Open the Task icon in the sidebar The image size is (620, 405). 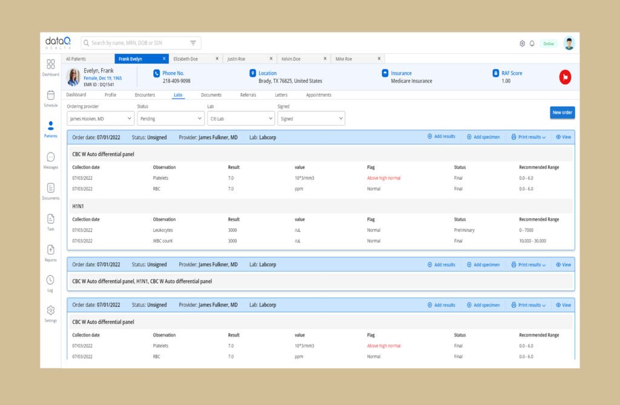51,219
